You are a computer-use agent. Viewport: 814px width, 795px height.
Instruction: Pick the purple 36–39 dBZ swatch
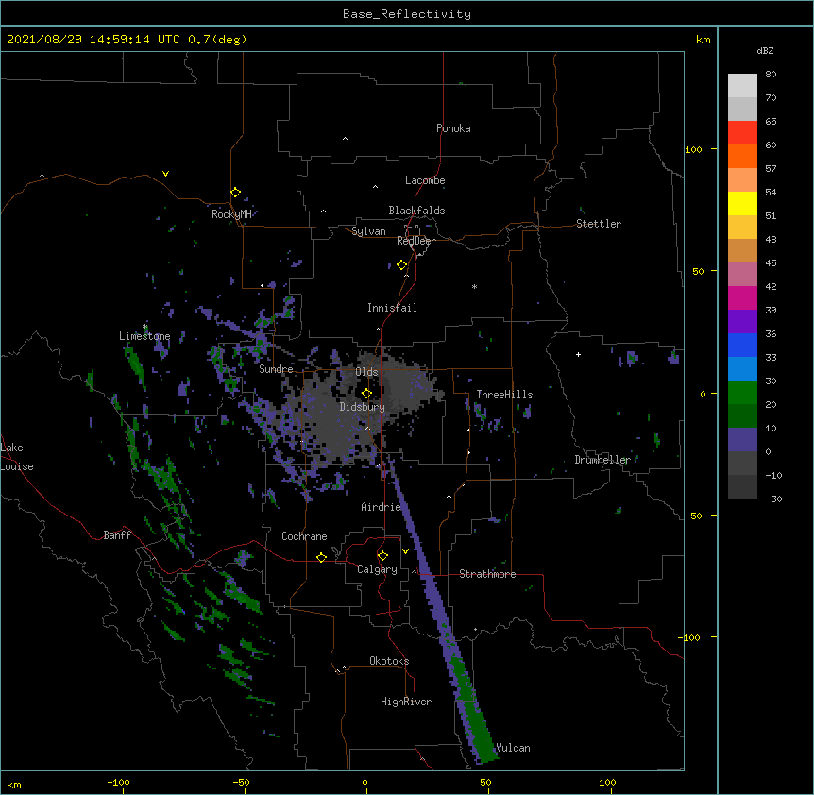[x=742, y=322]
